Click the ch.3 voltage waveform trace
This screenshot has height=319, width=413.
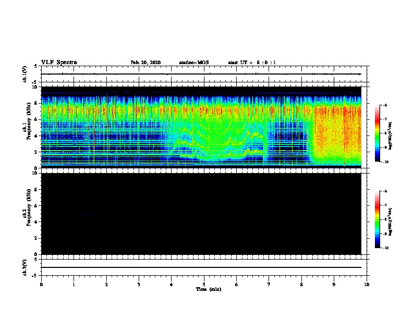pos(201,267)
